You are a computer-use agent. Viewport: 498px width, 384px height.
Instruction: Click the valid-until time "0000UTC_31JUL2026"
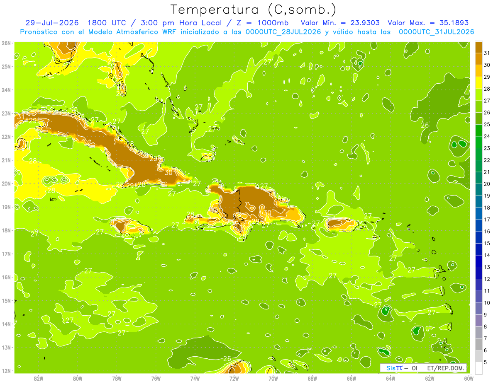[x=436, y=32]
